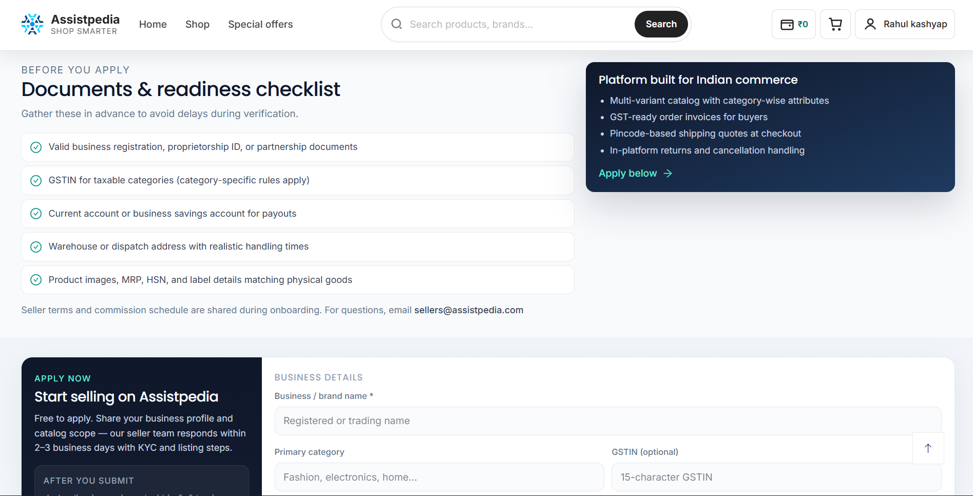Open the wallet balance ₹0 button
Screen dimensions: 973x496
[x=794, y=24]
